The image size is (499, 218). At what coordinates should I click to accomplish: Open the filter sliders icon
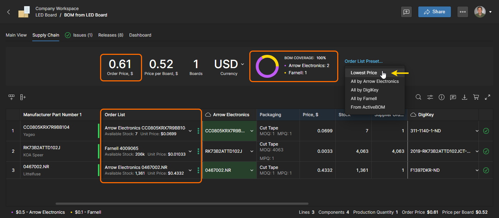pos(430,97)
